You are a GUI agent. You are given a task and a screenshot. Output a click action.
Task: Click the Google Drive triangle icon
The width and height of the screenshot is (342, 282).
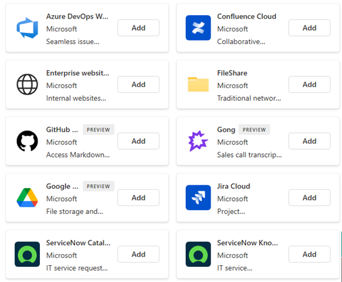tap(27, 197)
